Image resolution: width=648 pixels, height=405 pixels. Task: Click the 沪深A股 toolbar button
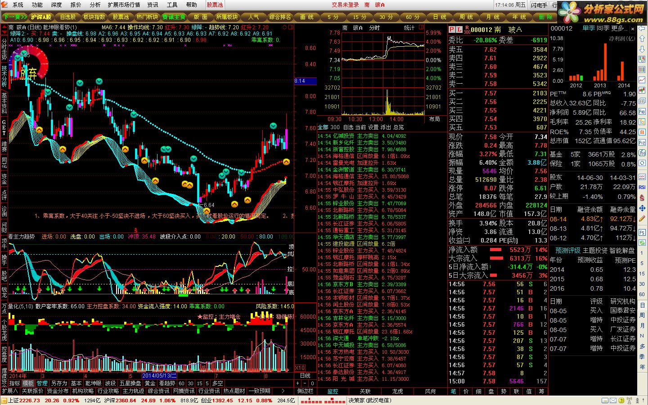(x=41, y=17)
